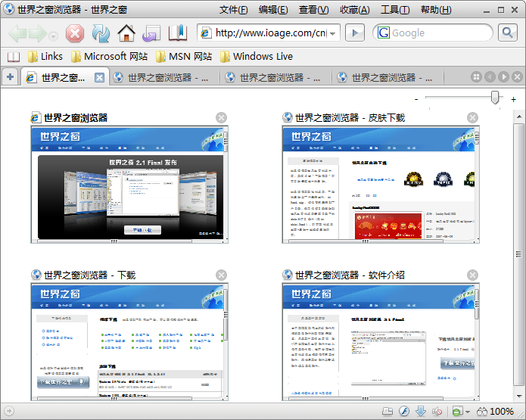
Task: Open the 查看(V) menu
Action: pyautogui.click(x=314, y=10)
